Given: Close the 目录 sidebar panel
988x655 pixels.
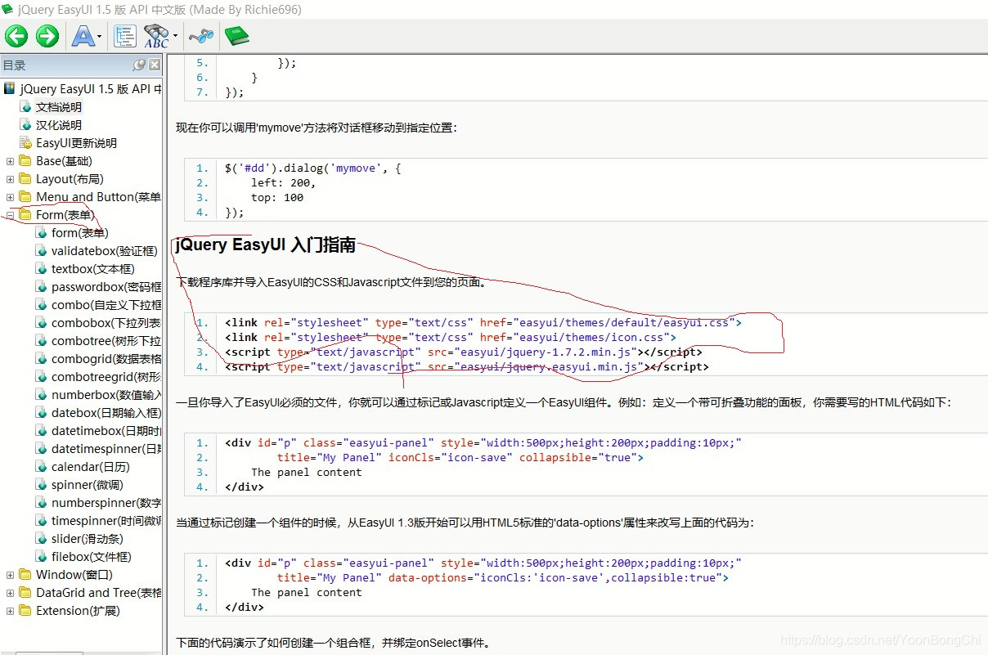Looking at the screenshot, I should click(154, 65).
